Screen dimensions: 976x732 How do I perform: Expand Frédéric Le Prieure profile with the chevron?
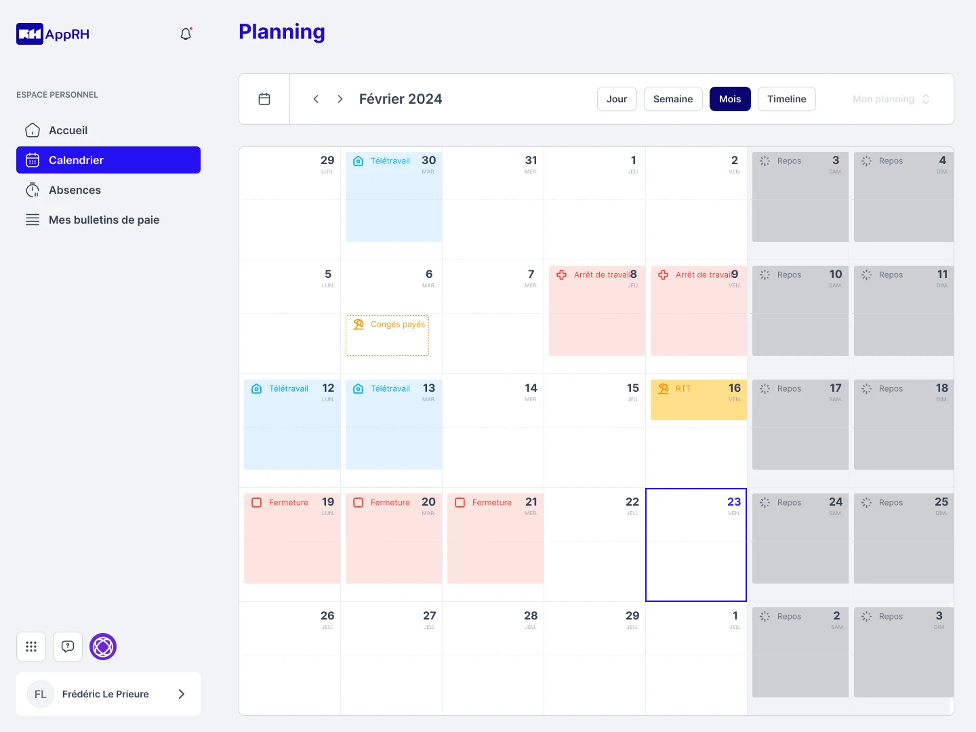[x=181, y=694]
